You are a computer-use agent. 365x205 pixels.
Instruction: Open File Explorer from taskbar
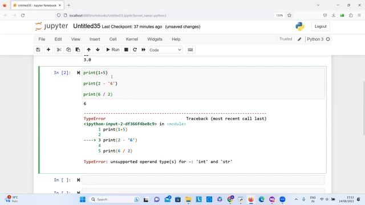pos(188,199)
